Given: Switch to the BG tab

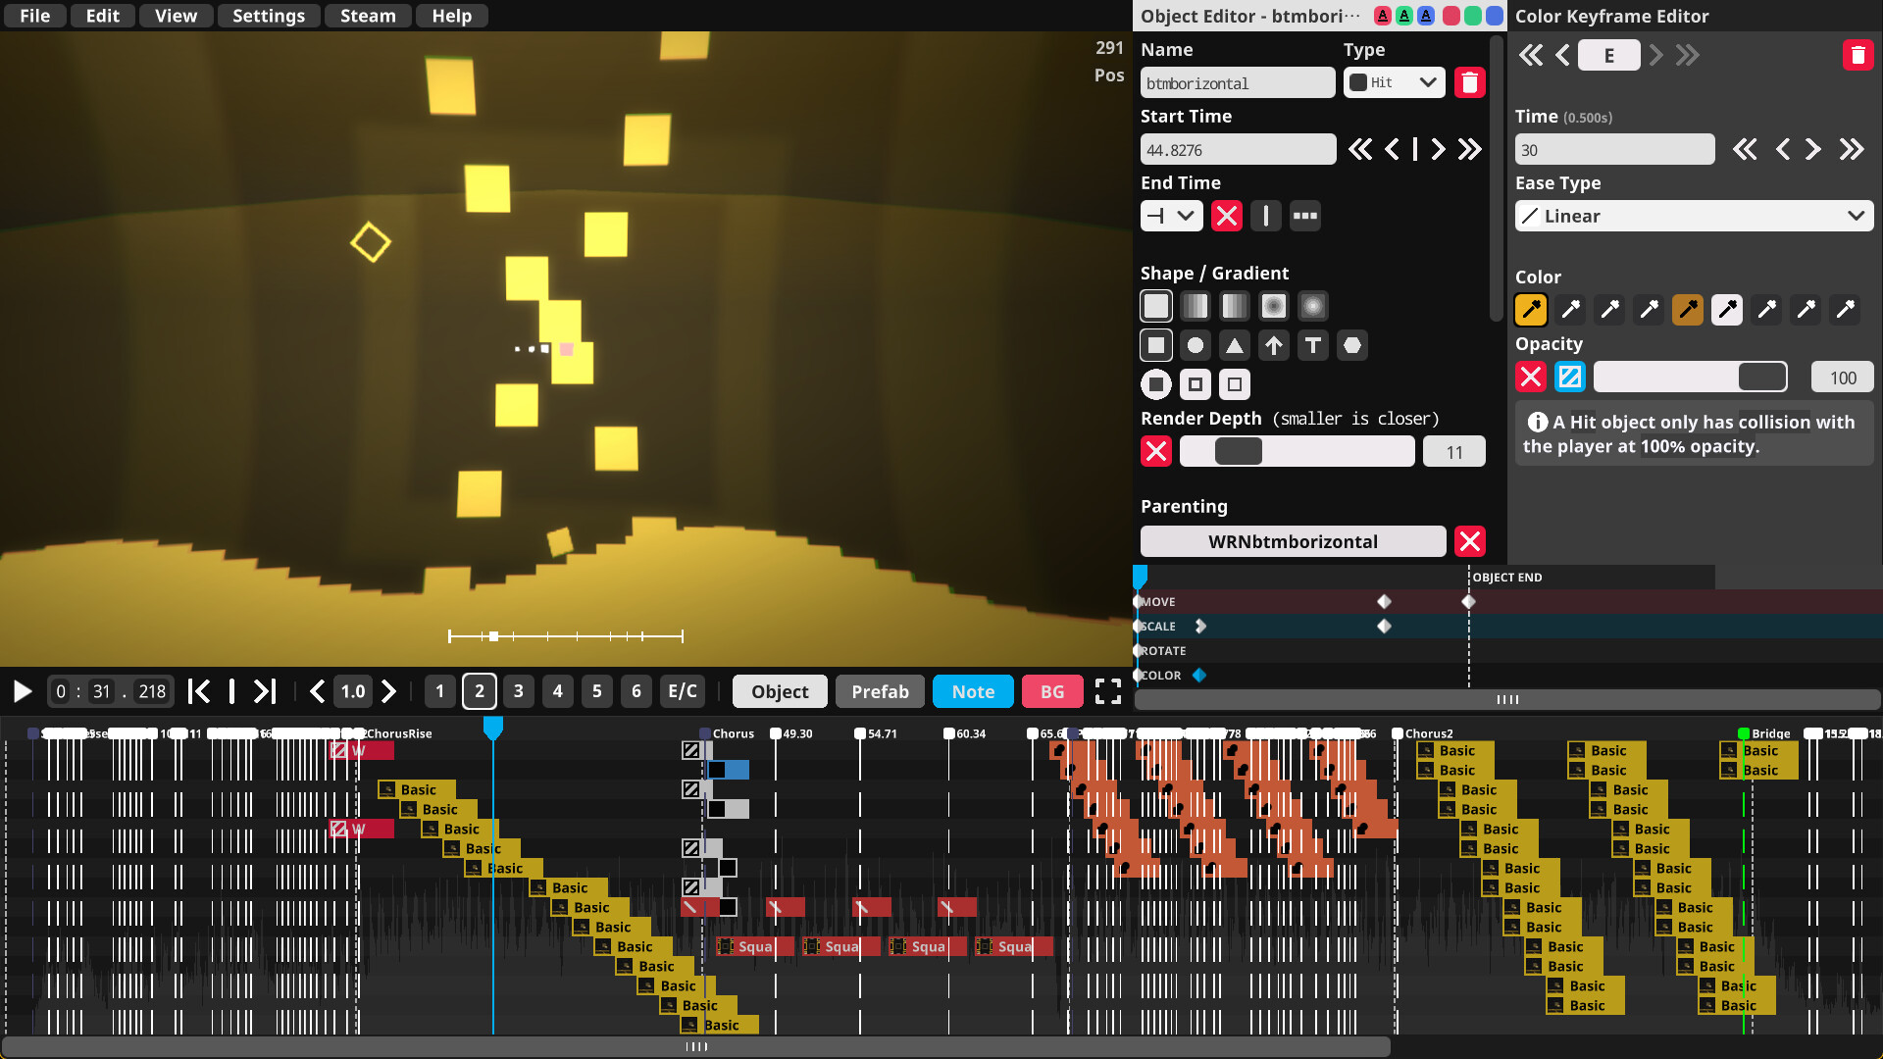Looking at the screenshot, I should pyautogui.click(x=1050, y=690).
